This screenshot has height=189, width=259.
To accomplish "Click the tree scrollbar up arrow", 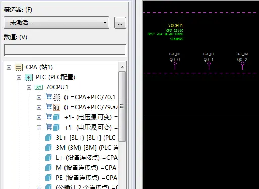I will [122, 67].
